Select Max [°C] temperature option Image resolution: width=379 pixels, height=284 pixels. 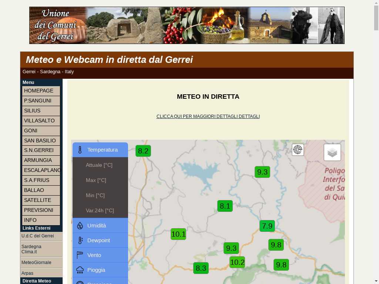96,180
